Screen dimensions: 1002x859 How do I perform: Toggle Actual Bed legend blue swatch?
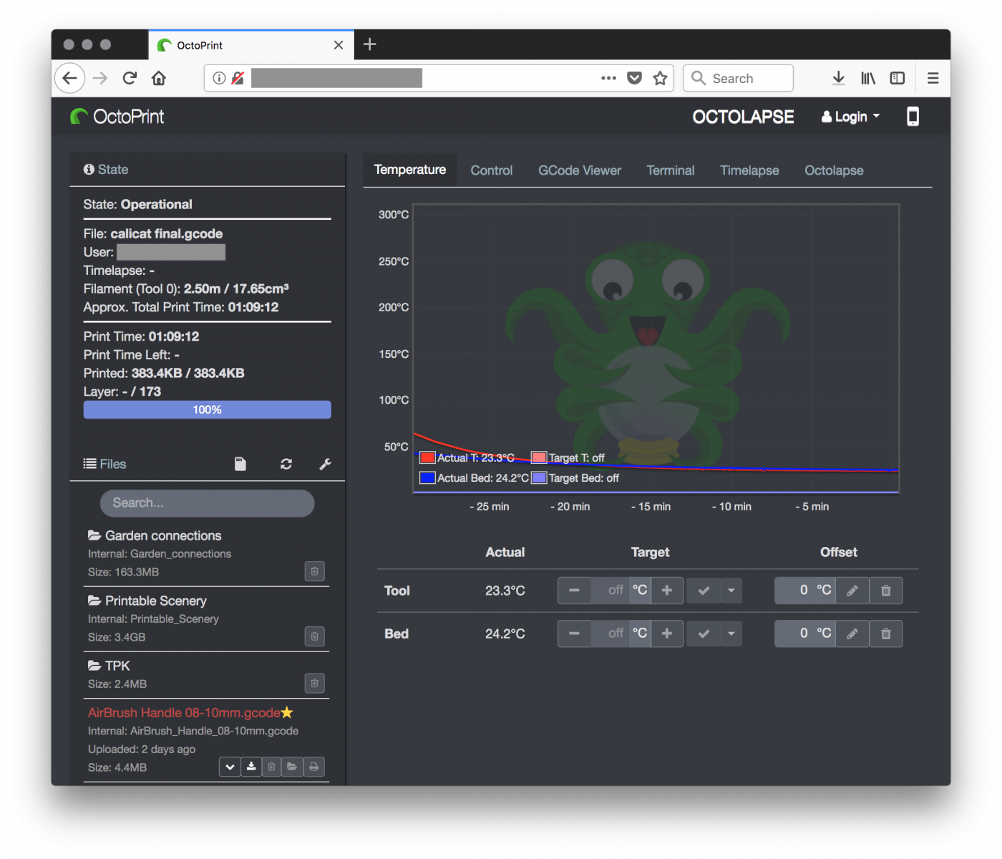point(427,477)
